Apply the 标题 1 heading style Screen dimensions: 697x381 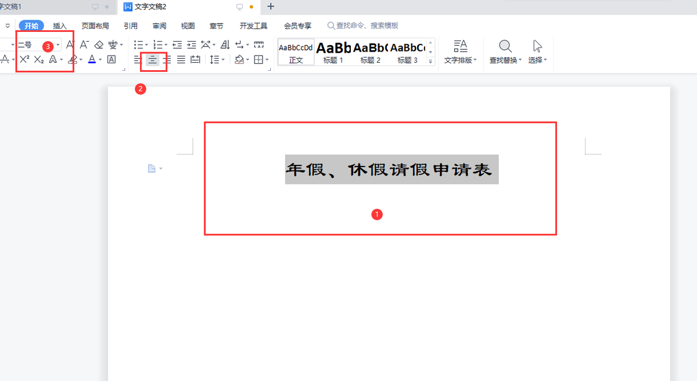click(x=332, y=51)
